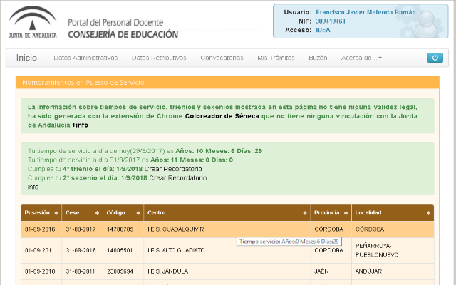Select the I.E.S. GUADALQUIVIR row
This screenshot has width=456, height=285.
(x=227, y=229)
